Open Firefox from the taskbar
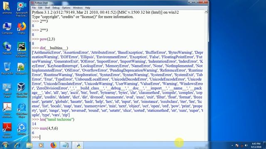 [53, 145]
